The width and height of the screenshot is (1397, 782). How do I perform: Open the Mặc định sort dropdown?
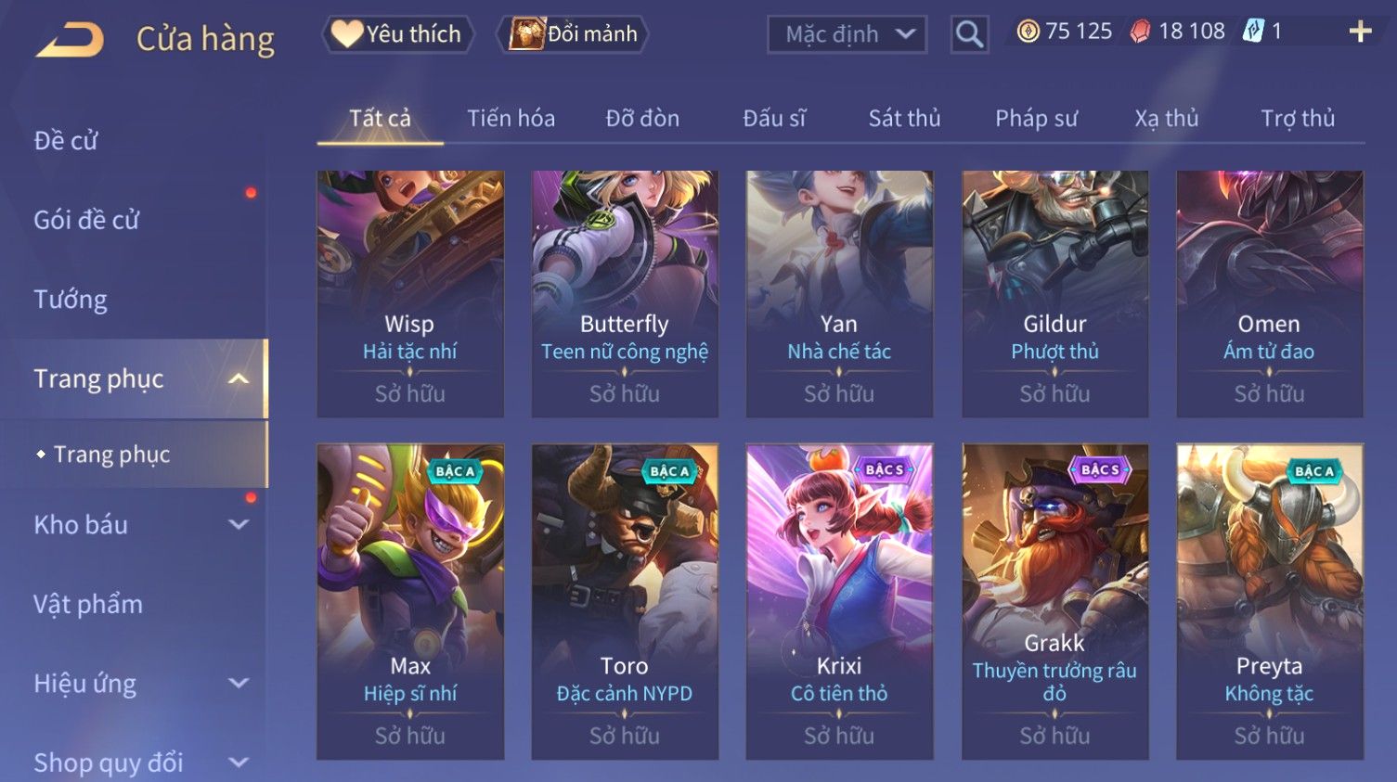tap(847, 34)
